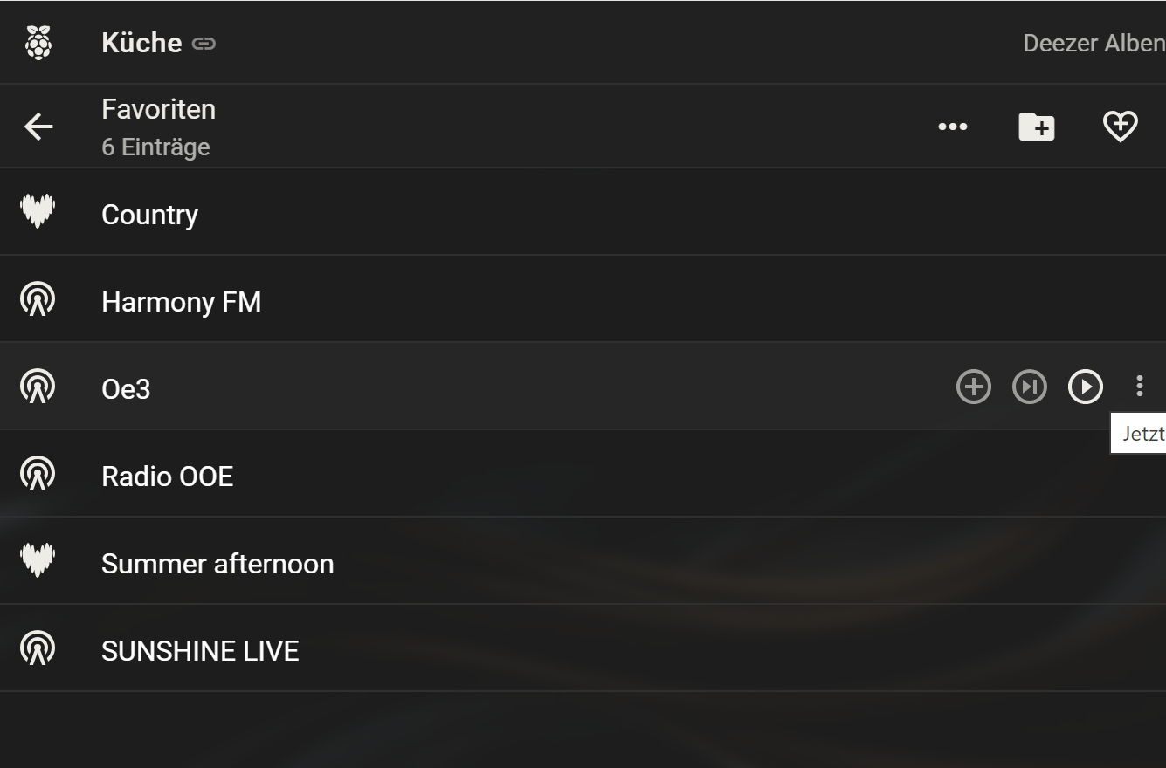This screenshot has height=768, width=1166.
Task: Click the link icon beside Küche
Action: click(x=204, y=44)
